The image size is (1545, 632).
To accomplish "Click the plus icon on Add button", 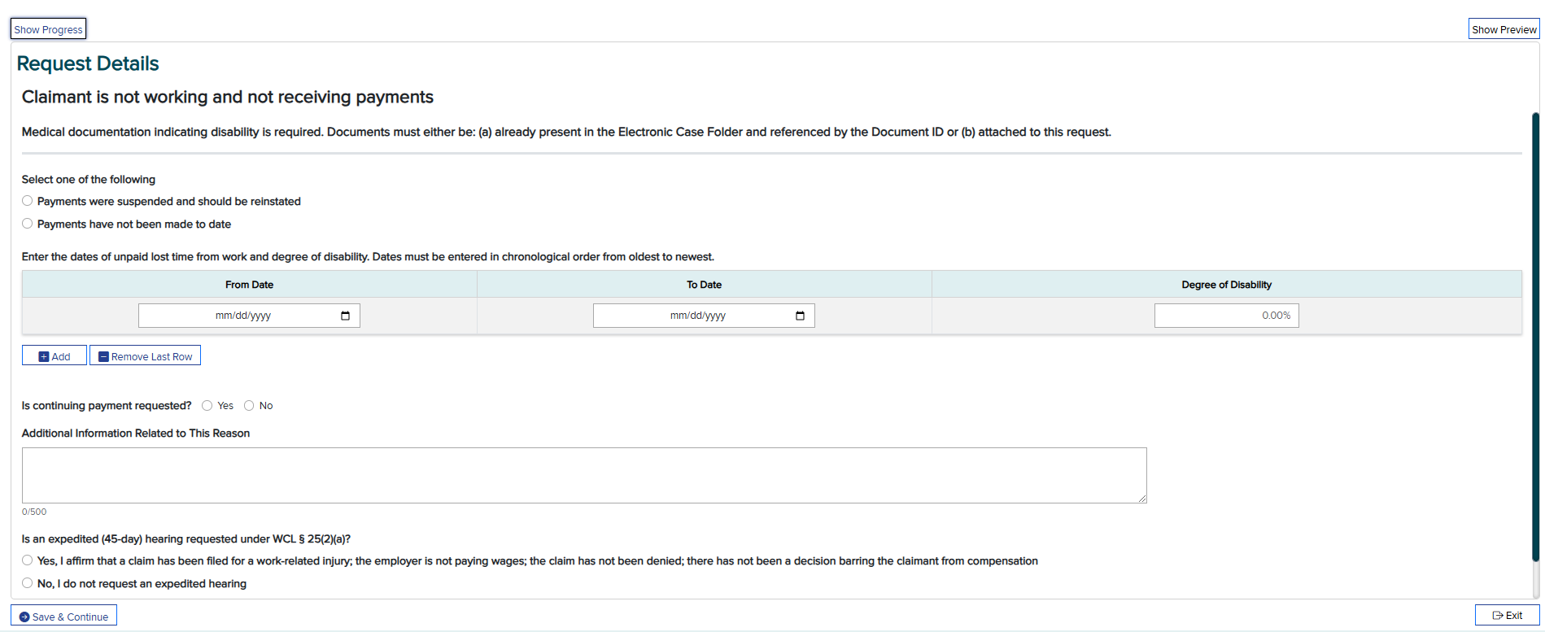I will point(44,357).
